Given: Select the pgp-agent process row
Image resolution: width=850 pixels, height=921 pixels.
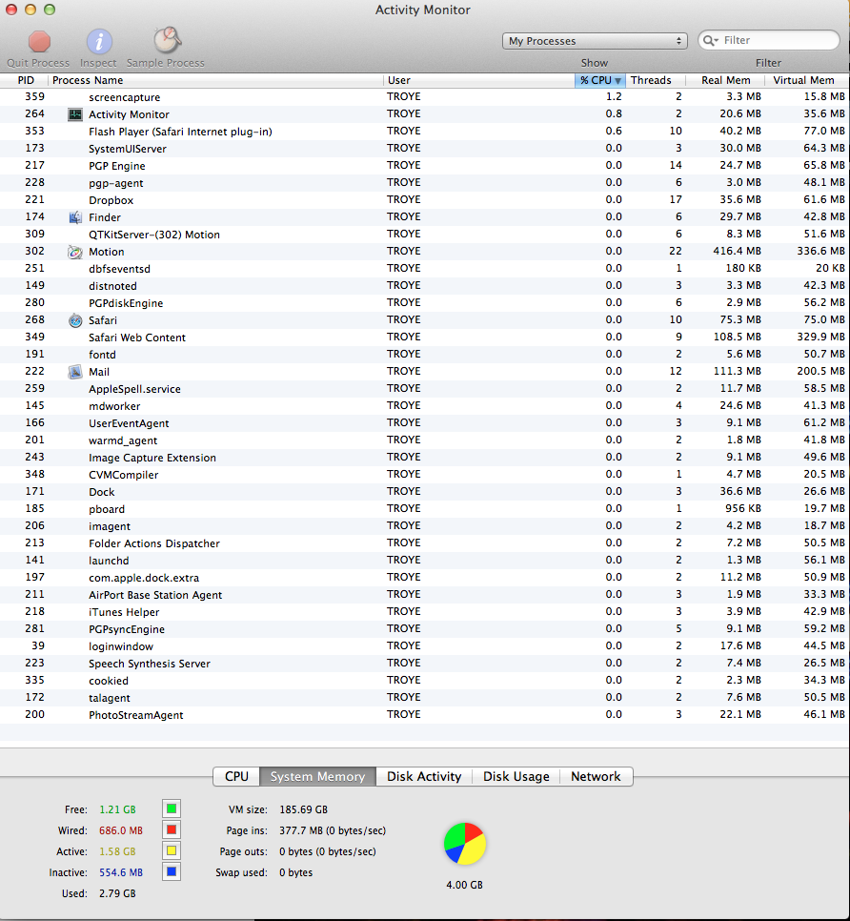Looking at the screenshot, I should click(425, 183).
